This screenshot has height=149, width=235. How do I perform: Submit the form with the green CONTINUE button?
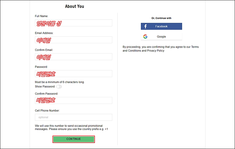74,139
